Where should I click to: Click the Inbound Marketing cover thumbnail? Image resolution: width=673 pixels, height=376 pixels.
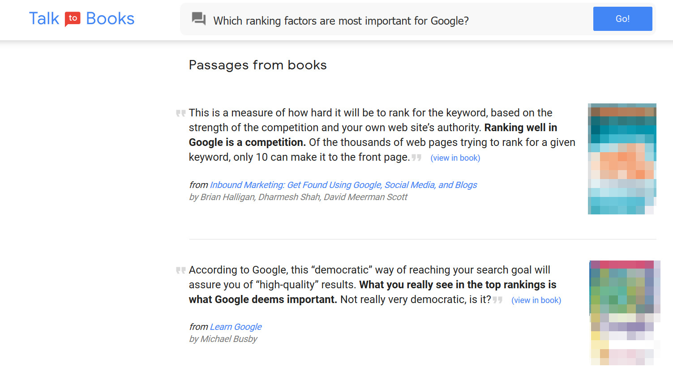coord(622,159)
